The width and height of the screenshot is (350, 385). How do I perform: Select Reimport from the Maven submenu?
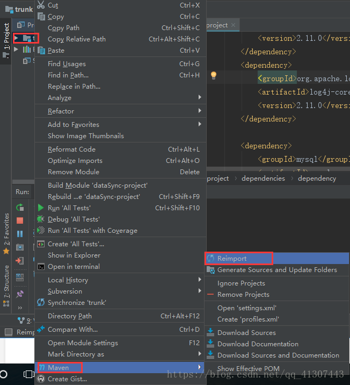point(232,259)
